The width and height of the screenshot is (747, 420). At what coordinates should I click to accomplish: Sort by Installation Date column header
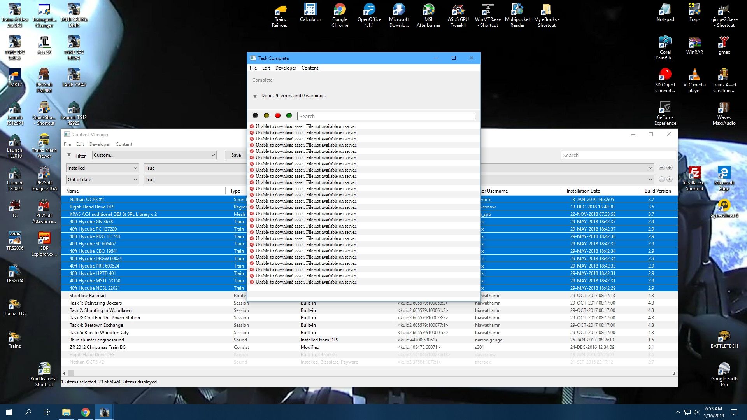click(583, 191)
